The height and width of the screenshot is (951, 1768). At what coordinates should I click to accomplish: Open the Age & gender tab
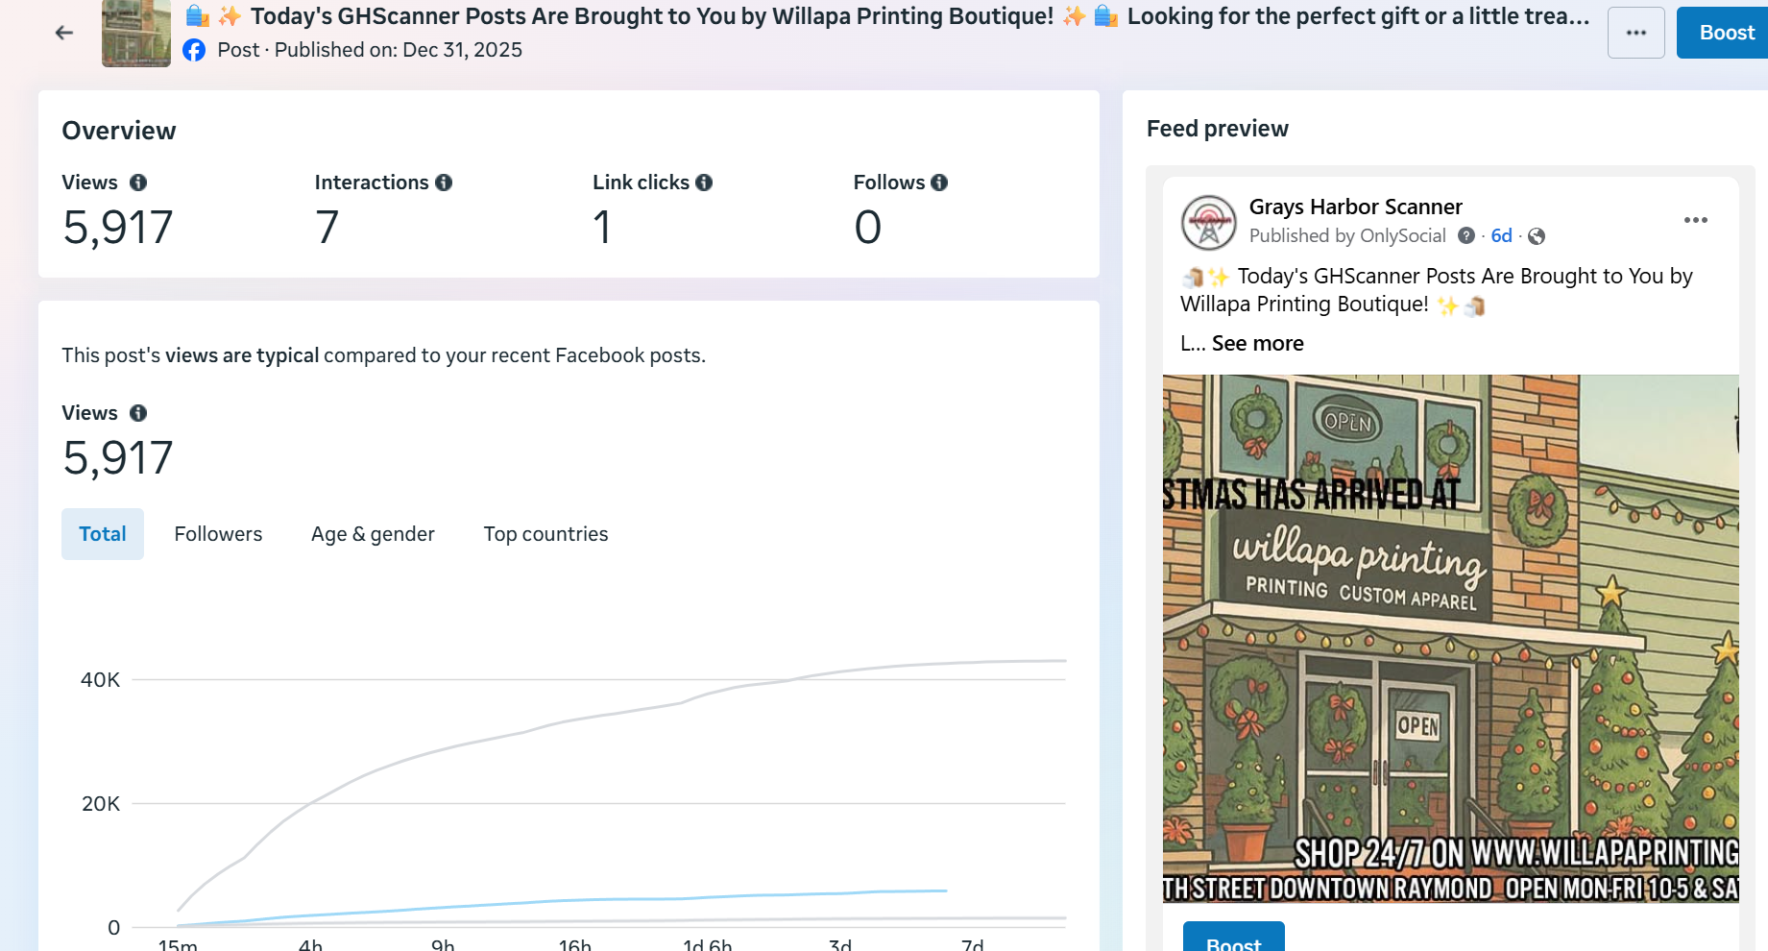(x=373, y=534)
